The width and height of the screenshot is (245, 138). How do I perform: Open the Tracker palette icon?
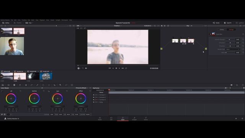pyautogui.click(x=49, y=85)
